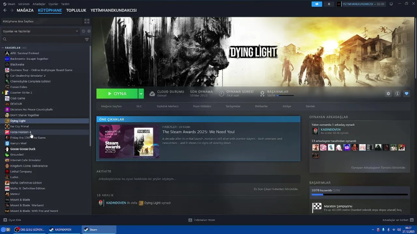Click the back navigation arrow
Image resolution: width=417 pixels, height=234 pixels.
tap(5, 10)
